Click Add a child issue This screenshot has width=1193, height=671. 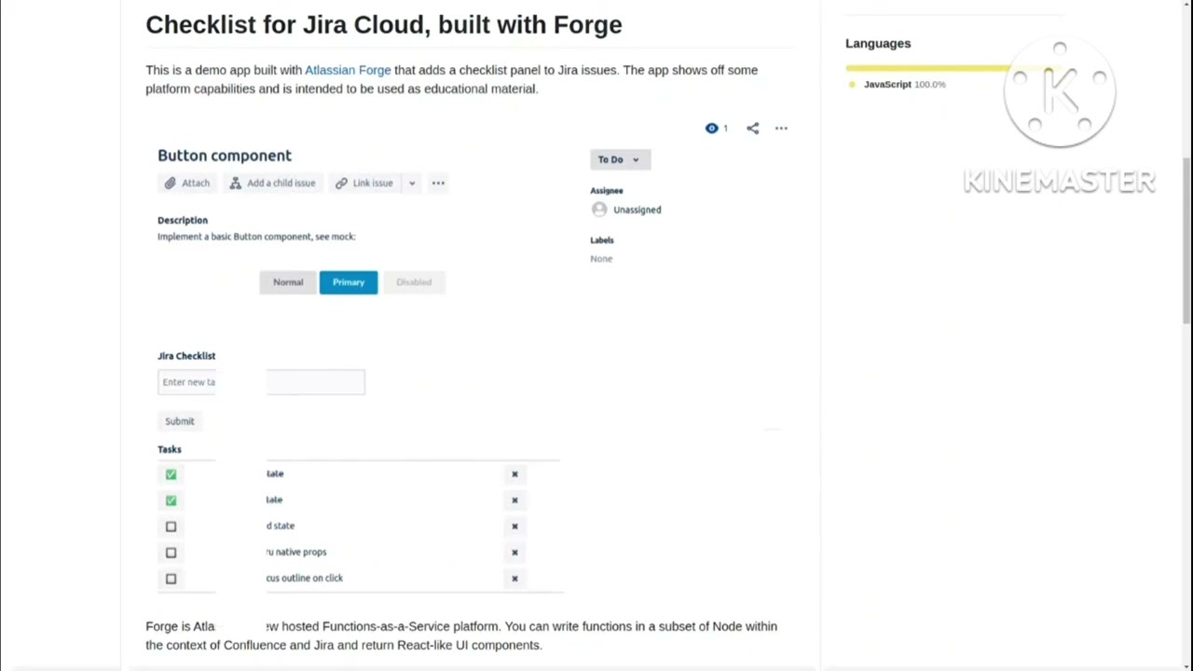tap(272, 183)
